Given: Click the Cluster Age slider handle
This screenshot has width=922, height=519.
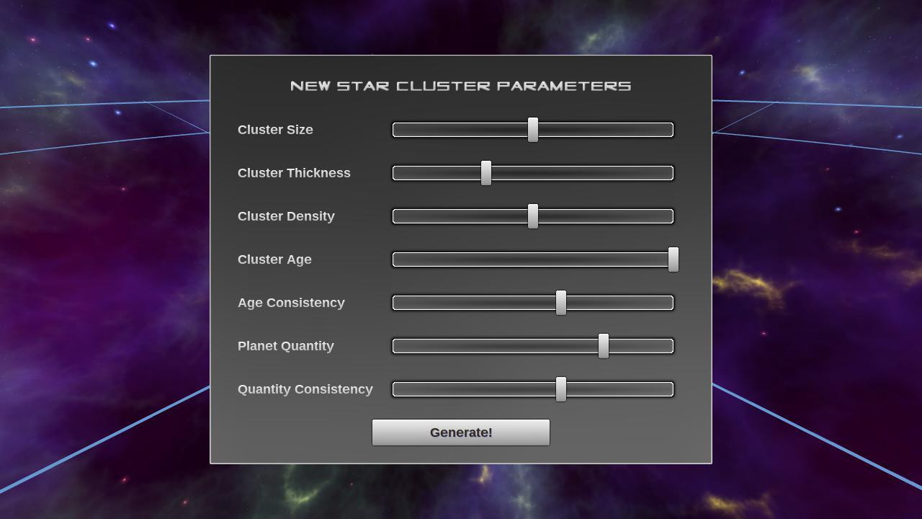Looking at the screenshot, I should point(673,259).
